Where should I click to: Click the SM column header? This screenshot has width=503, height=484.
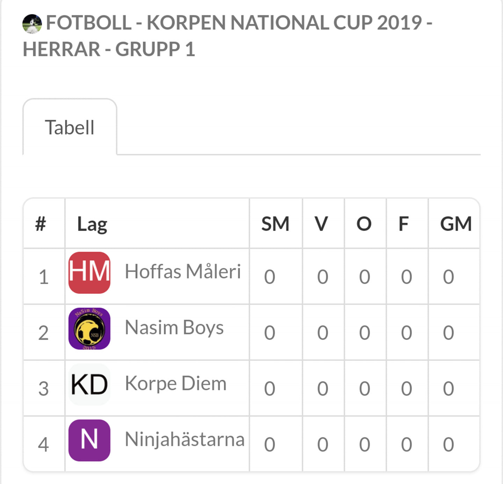click(x=276, y=224)
